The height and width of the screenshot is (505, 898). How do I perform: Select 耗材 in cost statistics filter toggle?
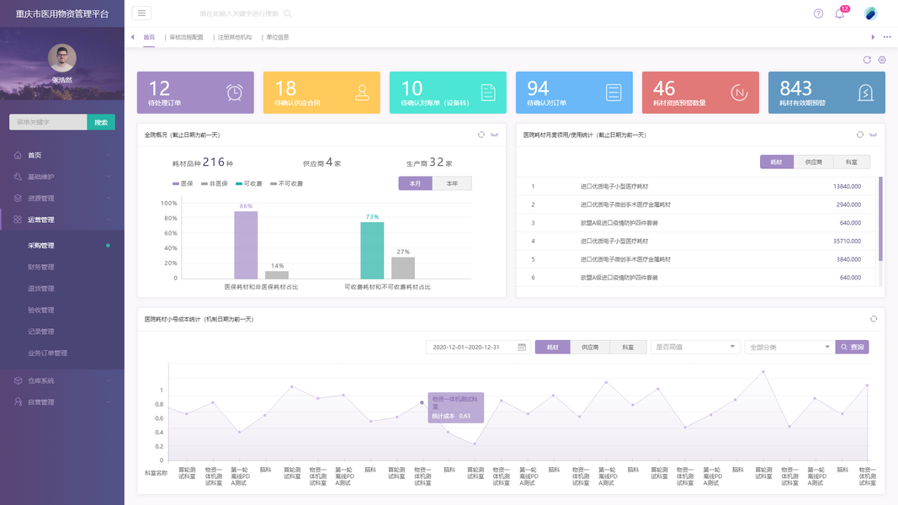click(552, 347)
